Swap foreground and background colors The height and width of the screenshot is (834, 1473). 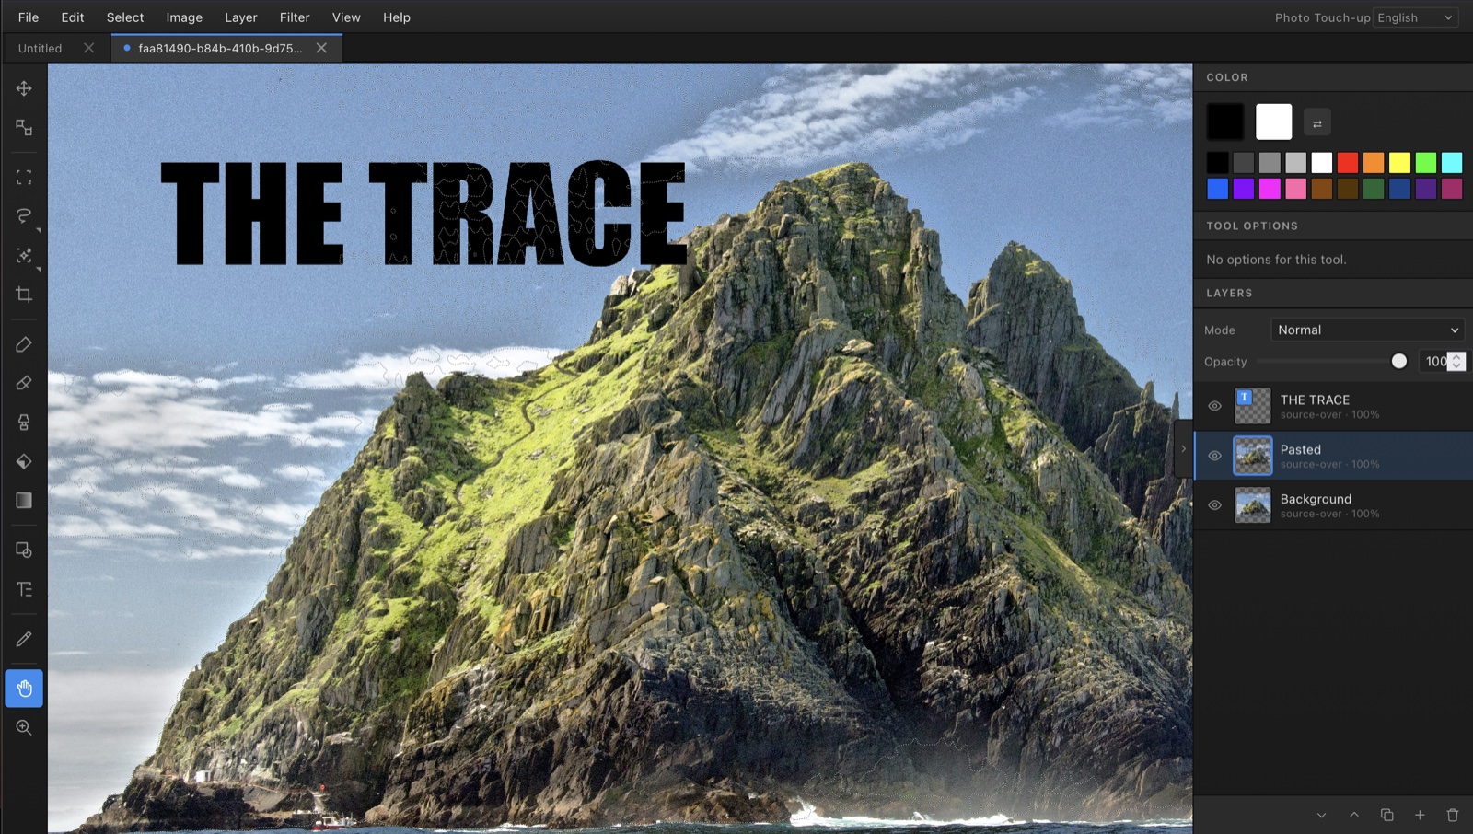tap(1316, 122)
